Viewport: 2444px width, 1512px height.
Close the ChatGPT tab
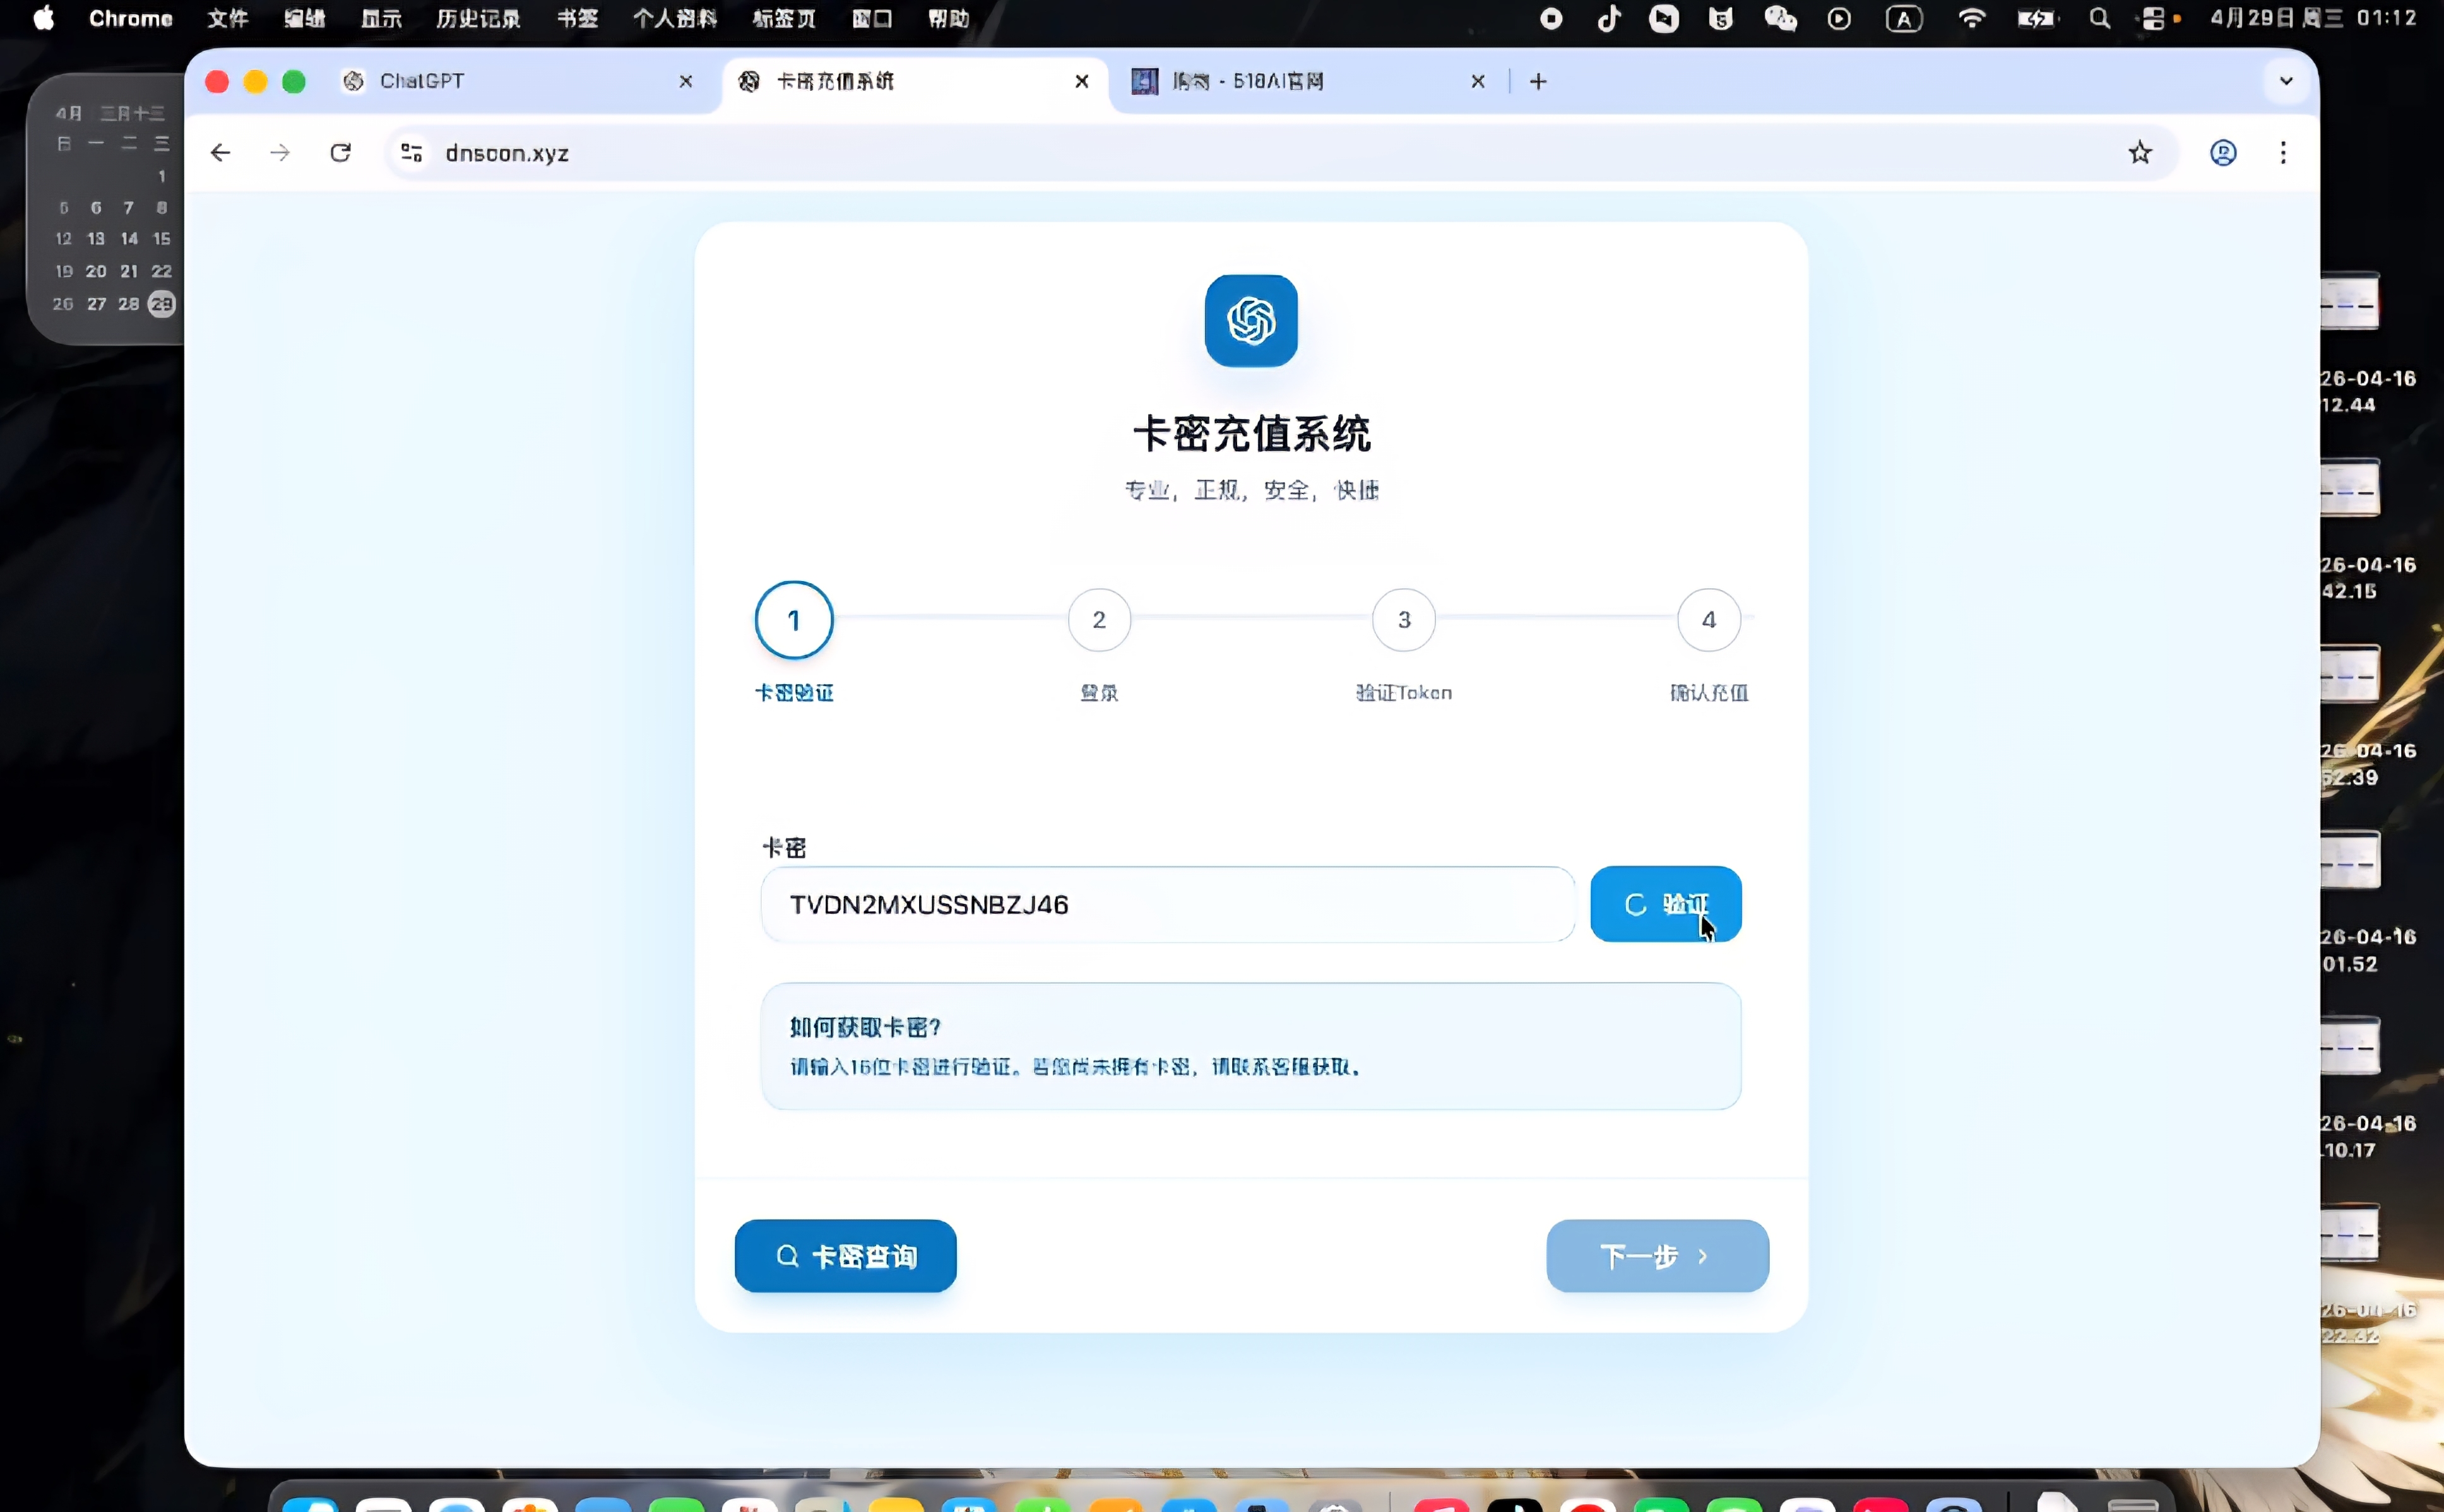pyautogui.click(x=686, y=81)
